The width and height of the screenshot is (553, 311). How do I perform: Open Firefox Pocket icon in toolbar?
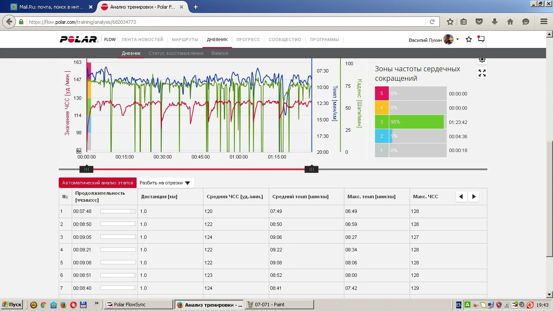click(x=479, y=22)
